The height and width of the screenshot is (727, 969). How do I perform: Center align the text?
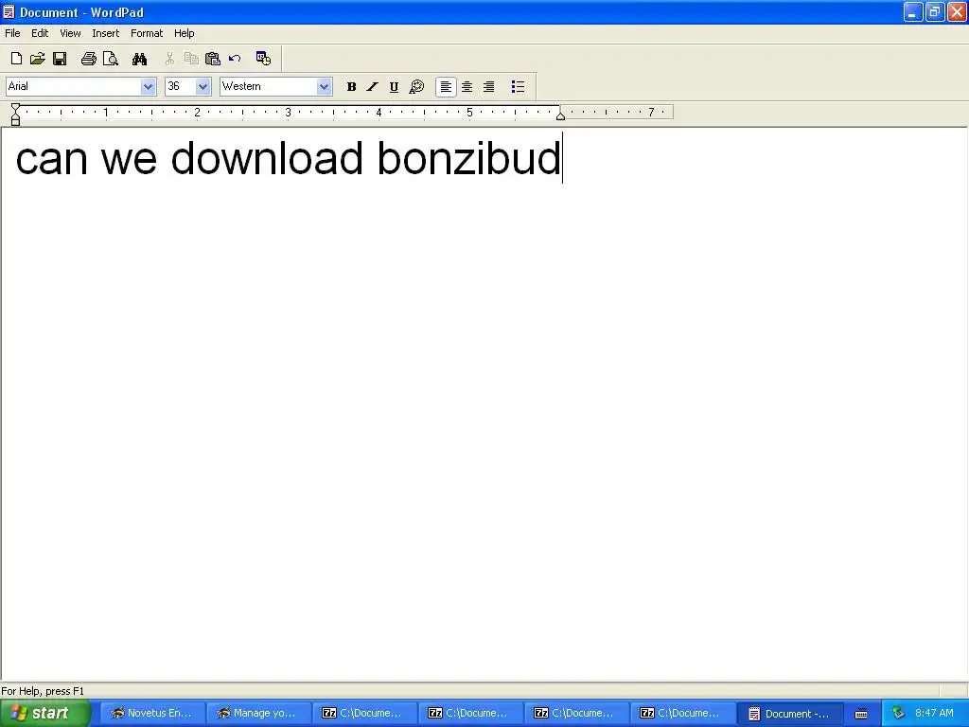tap(467, 87)
